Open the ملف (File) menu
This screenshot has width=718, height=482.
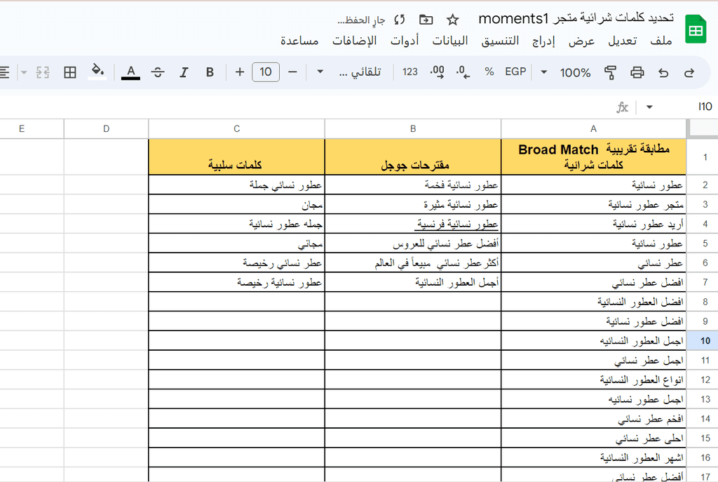661,41
